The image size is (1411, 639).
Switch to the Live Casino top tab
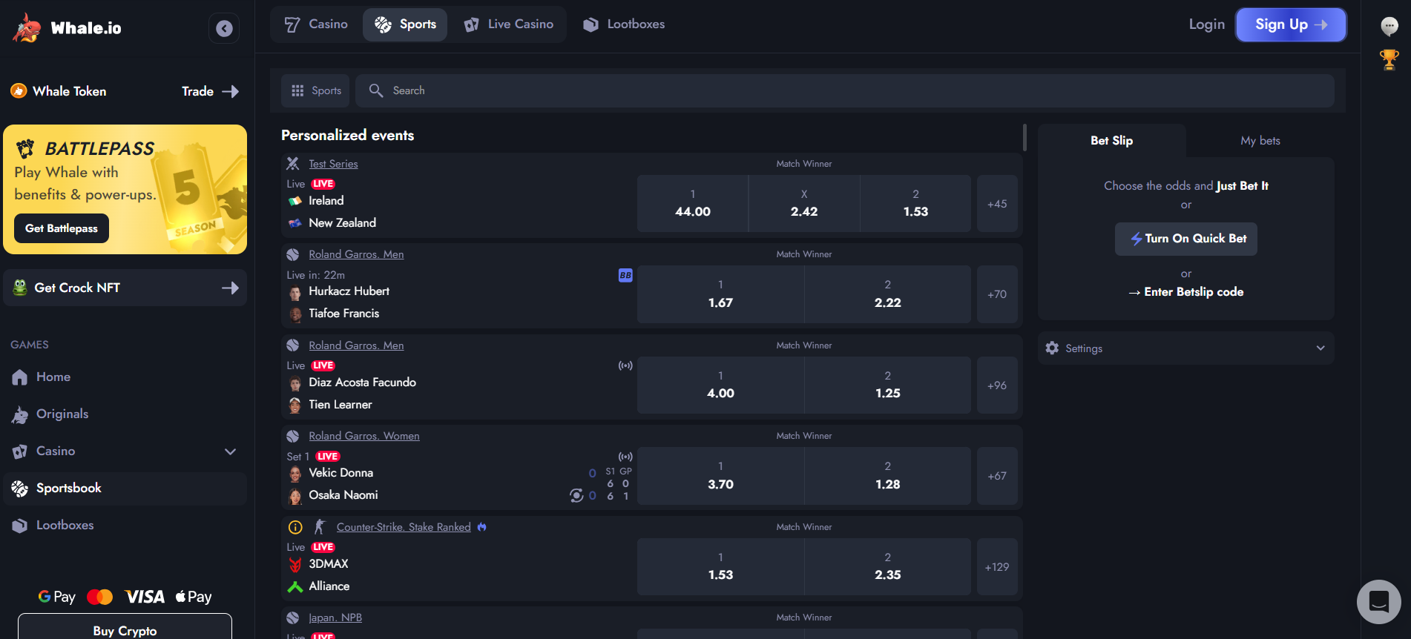coord(509,24)
